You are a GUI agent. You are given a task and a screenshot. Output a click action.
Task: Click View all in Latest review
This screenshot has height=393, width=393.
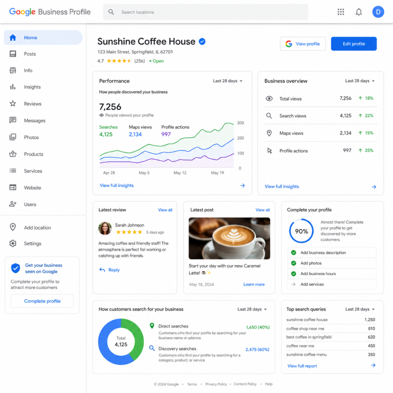click(x=165, y=210)
